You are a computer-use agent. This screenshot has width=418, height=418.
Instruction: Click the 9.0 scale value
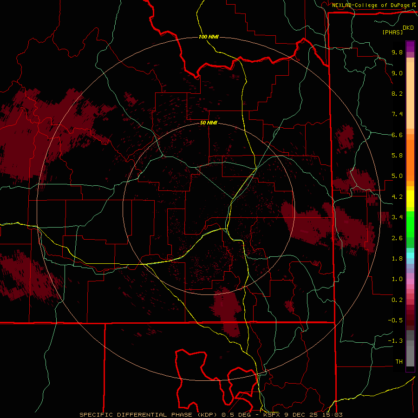coord(397,73)
